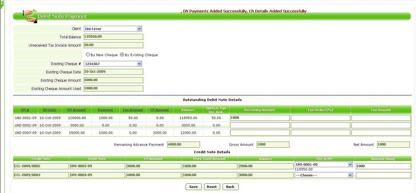Click the Total Balance field 133950.00

(x=114, y=37)
